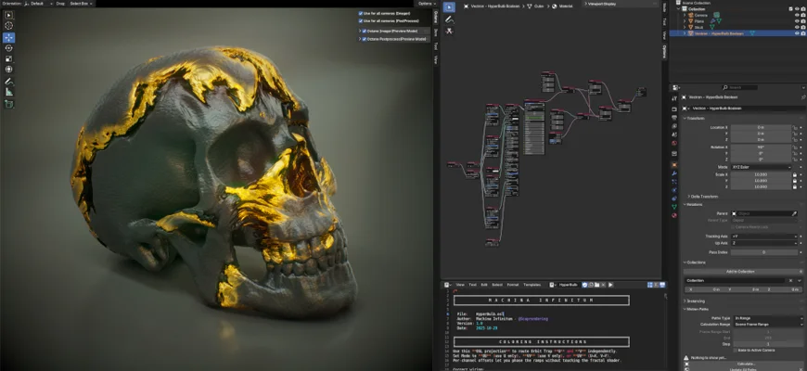Open the viewport Options popover

click(427, 3)
